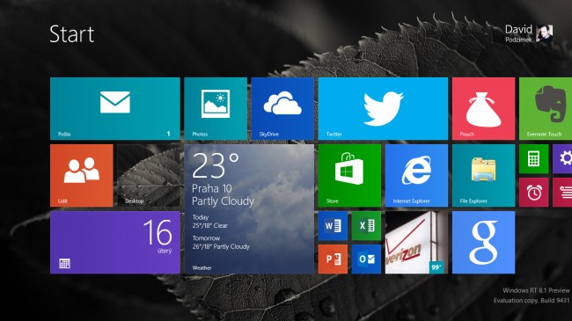Launch the Pouch tile

483,108
